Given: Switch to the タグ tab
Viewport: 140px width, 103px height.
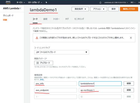Looking at the screenshot, I should tap(67, 19).
